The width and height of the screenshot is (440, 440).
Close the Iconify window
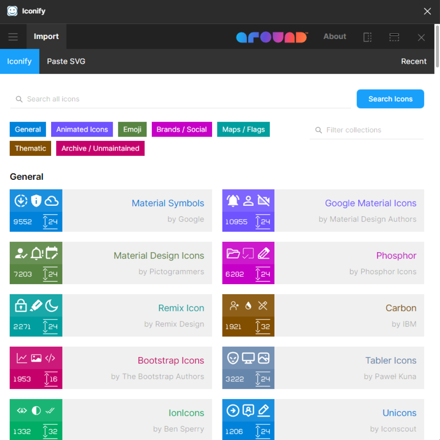tap(427, 11)
